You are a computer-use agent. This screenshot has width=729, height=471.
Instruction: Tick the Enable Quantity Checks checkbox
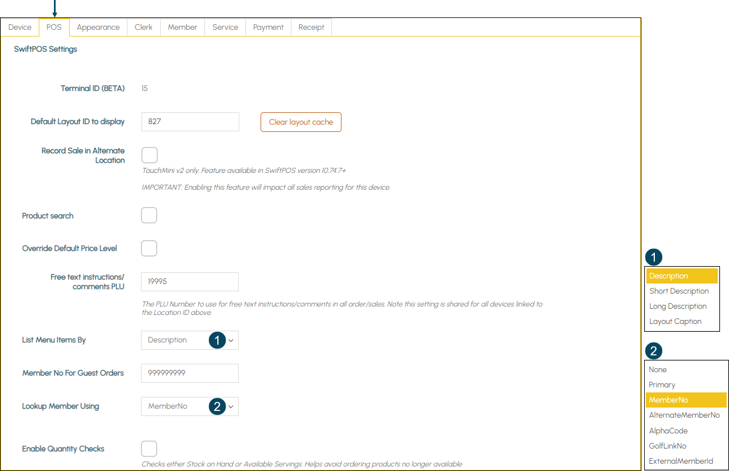tap(149, 449)
